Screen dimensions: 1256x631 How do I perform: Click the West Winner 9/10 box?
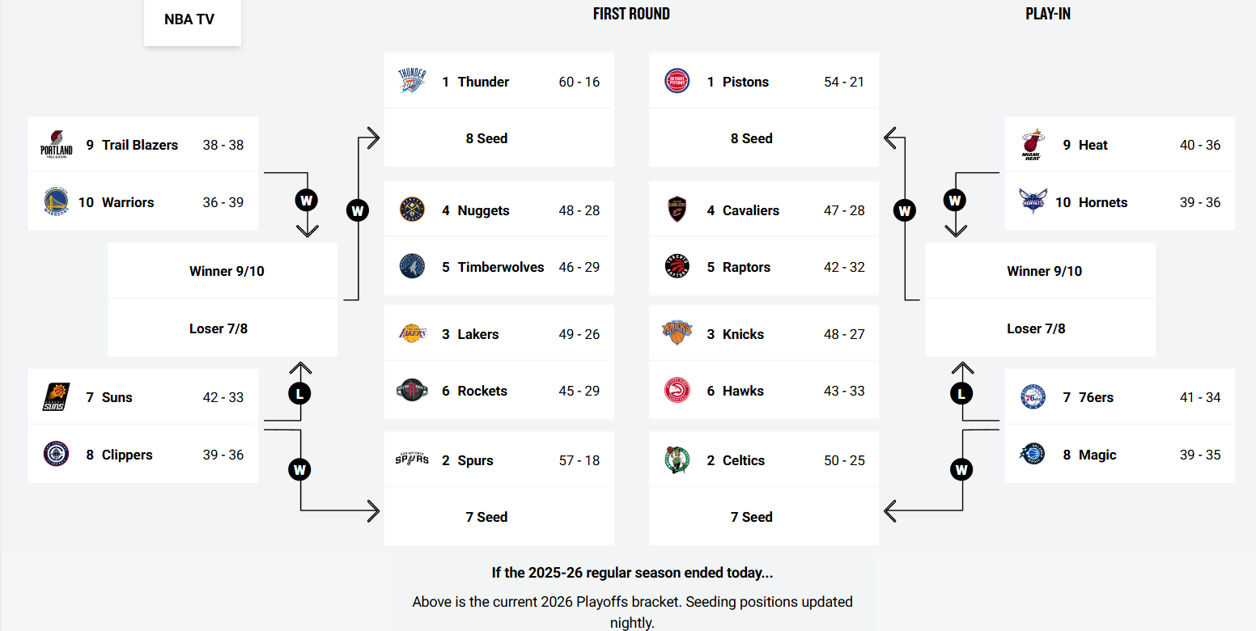coord(227,271)
